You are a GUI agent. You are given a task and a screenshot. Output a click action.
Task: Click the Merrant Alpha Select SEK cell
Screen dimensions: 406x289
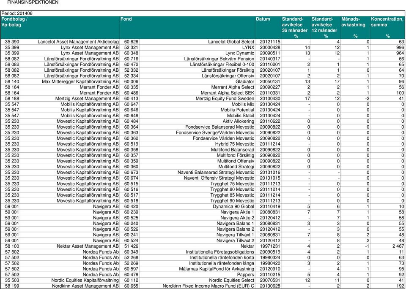(197, 93)
